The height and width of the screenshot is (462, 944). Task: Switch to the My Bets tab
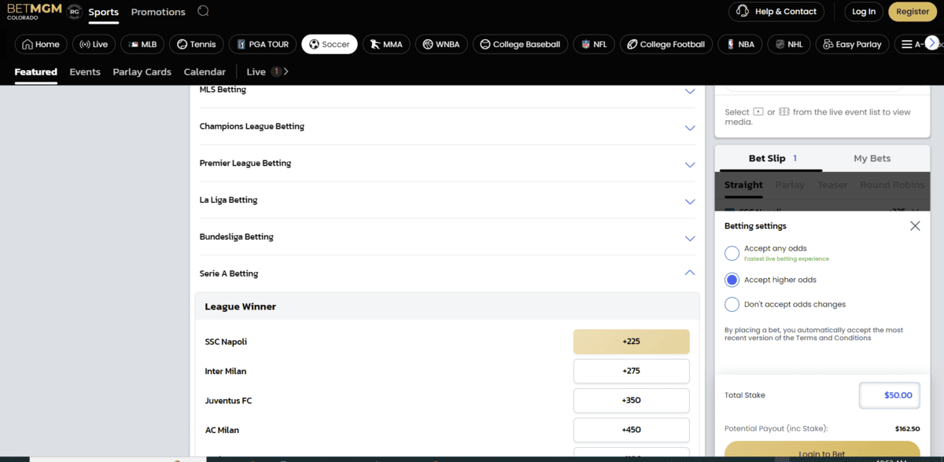872,158
